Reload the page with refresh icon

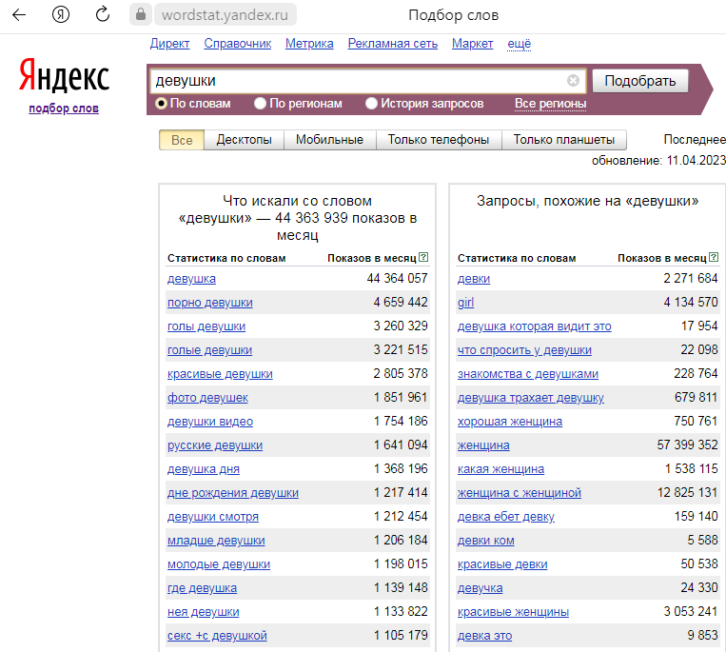point(103,14)
